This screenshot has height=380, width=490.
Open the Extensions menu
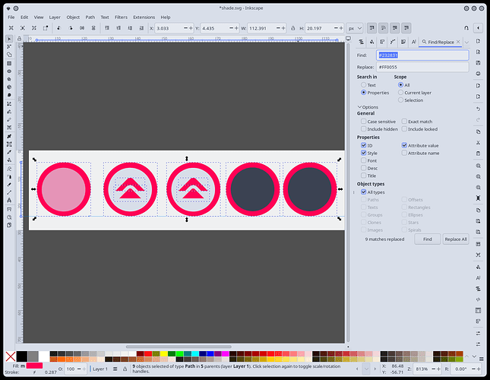tap(144, 17)
